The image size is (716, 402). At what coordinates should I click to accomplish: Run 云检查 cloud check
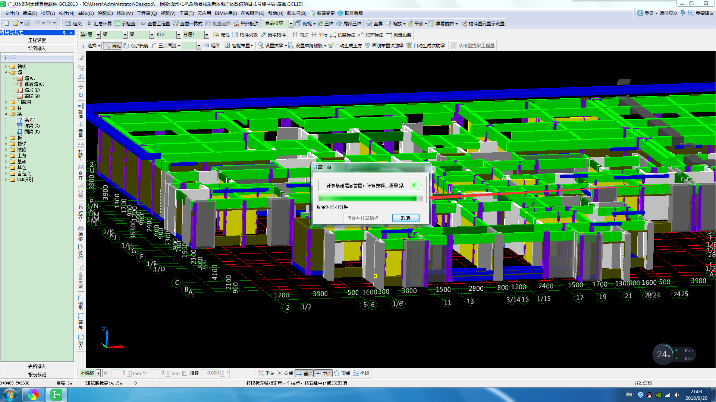coord(125,23)
